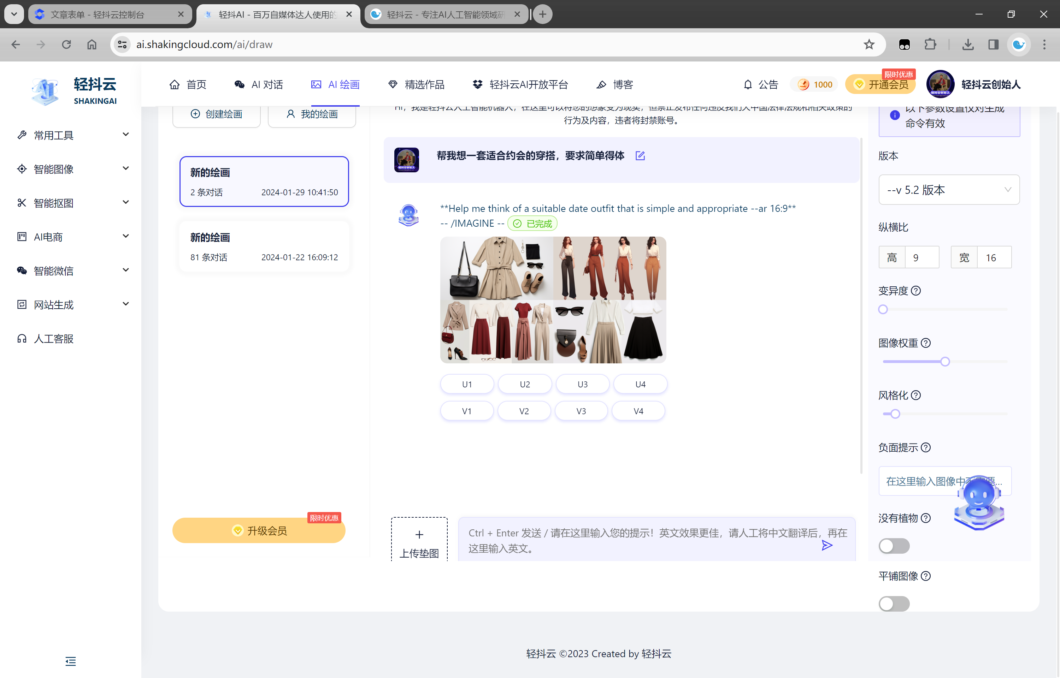This screenshot has width=1060, height=678.
Task: Click the 负面提示 input field
Action: [x=944, y=481]
